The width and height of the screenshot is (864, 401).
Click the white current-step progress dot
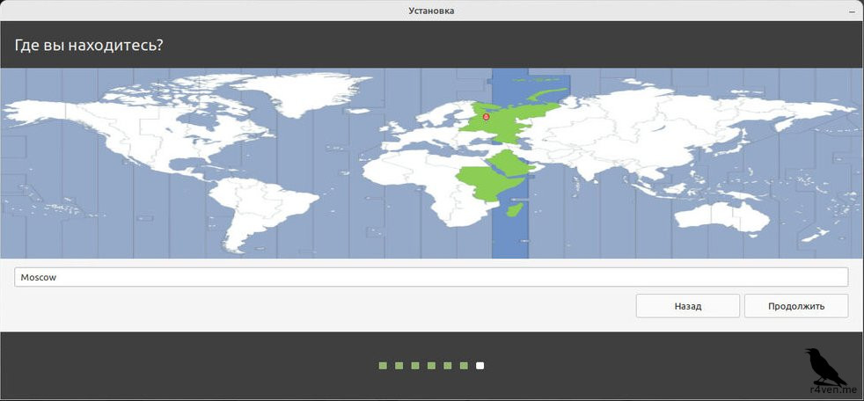pyautogui.click(x=480, y=366)
